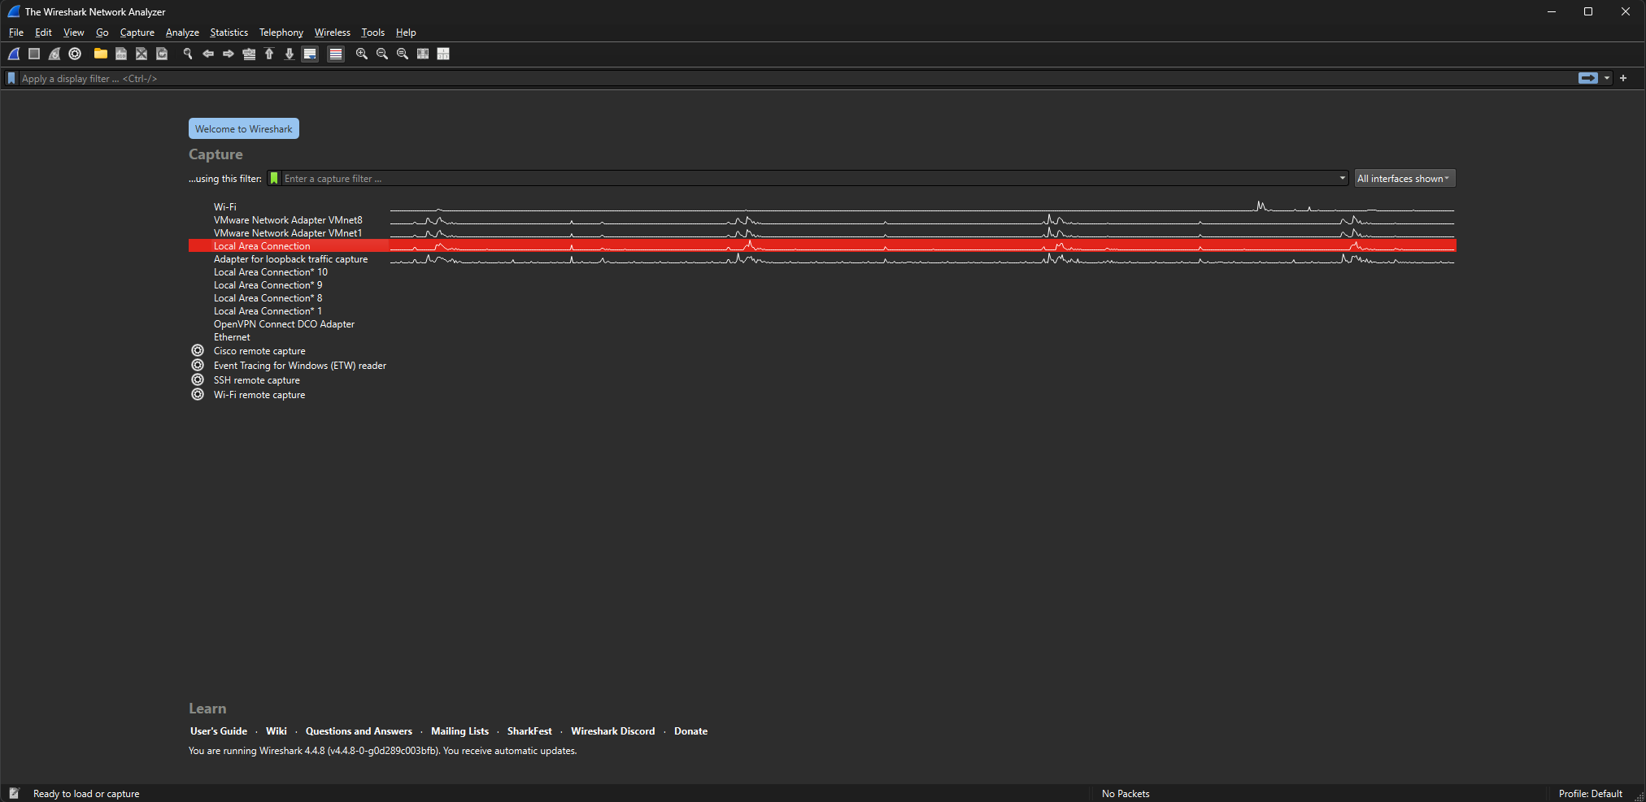Open the Go menu
1646x802 pixels.
[102, 33]
